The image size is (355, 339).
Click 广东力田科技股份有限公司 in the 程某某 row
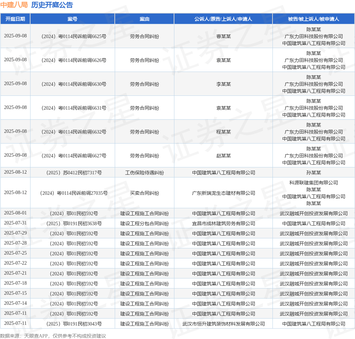pos(313,132)
